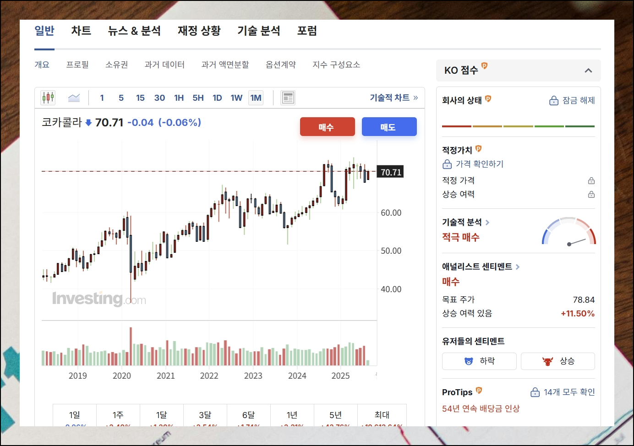Select 6달 performance period cell
Image resolution: width=634 pixels, height=446 pixels.
tap(249, 415)
